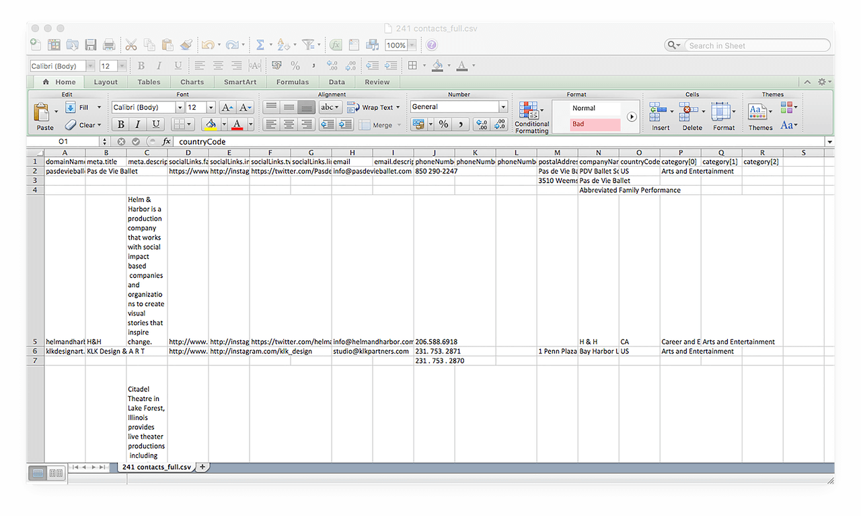Increase decimal places in ribbon Number group
The width and height of the screenshot is (861, 516).
tap(482, 124)
